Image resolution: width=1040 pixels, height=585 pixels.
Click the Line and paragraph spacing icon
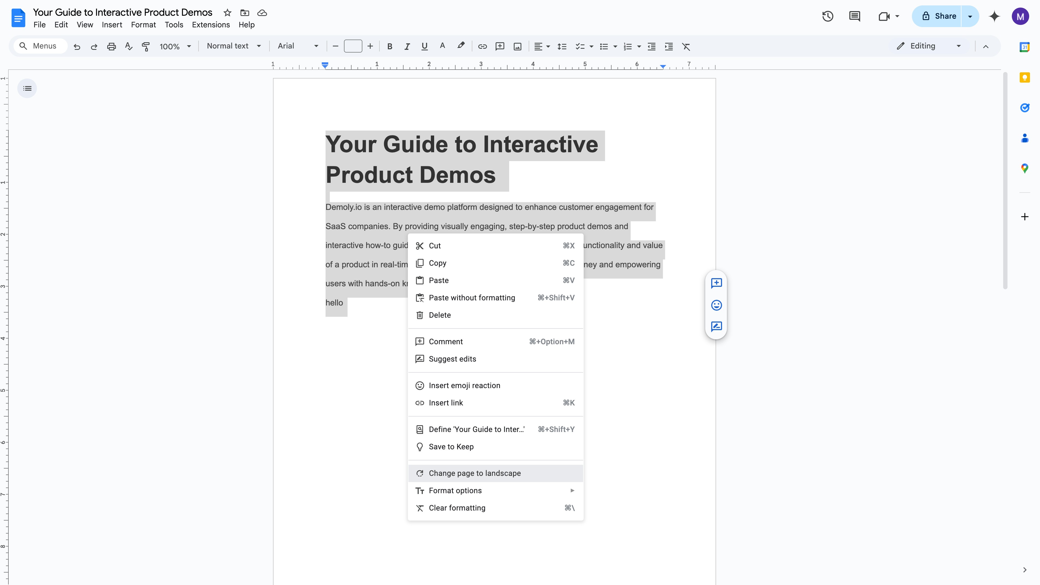(x=562, y=46)
